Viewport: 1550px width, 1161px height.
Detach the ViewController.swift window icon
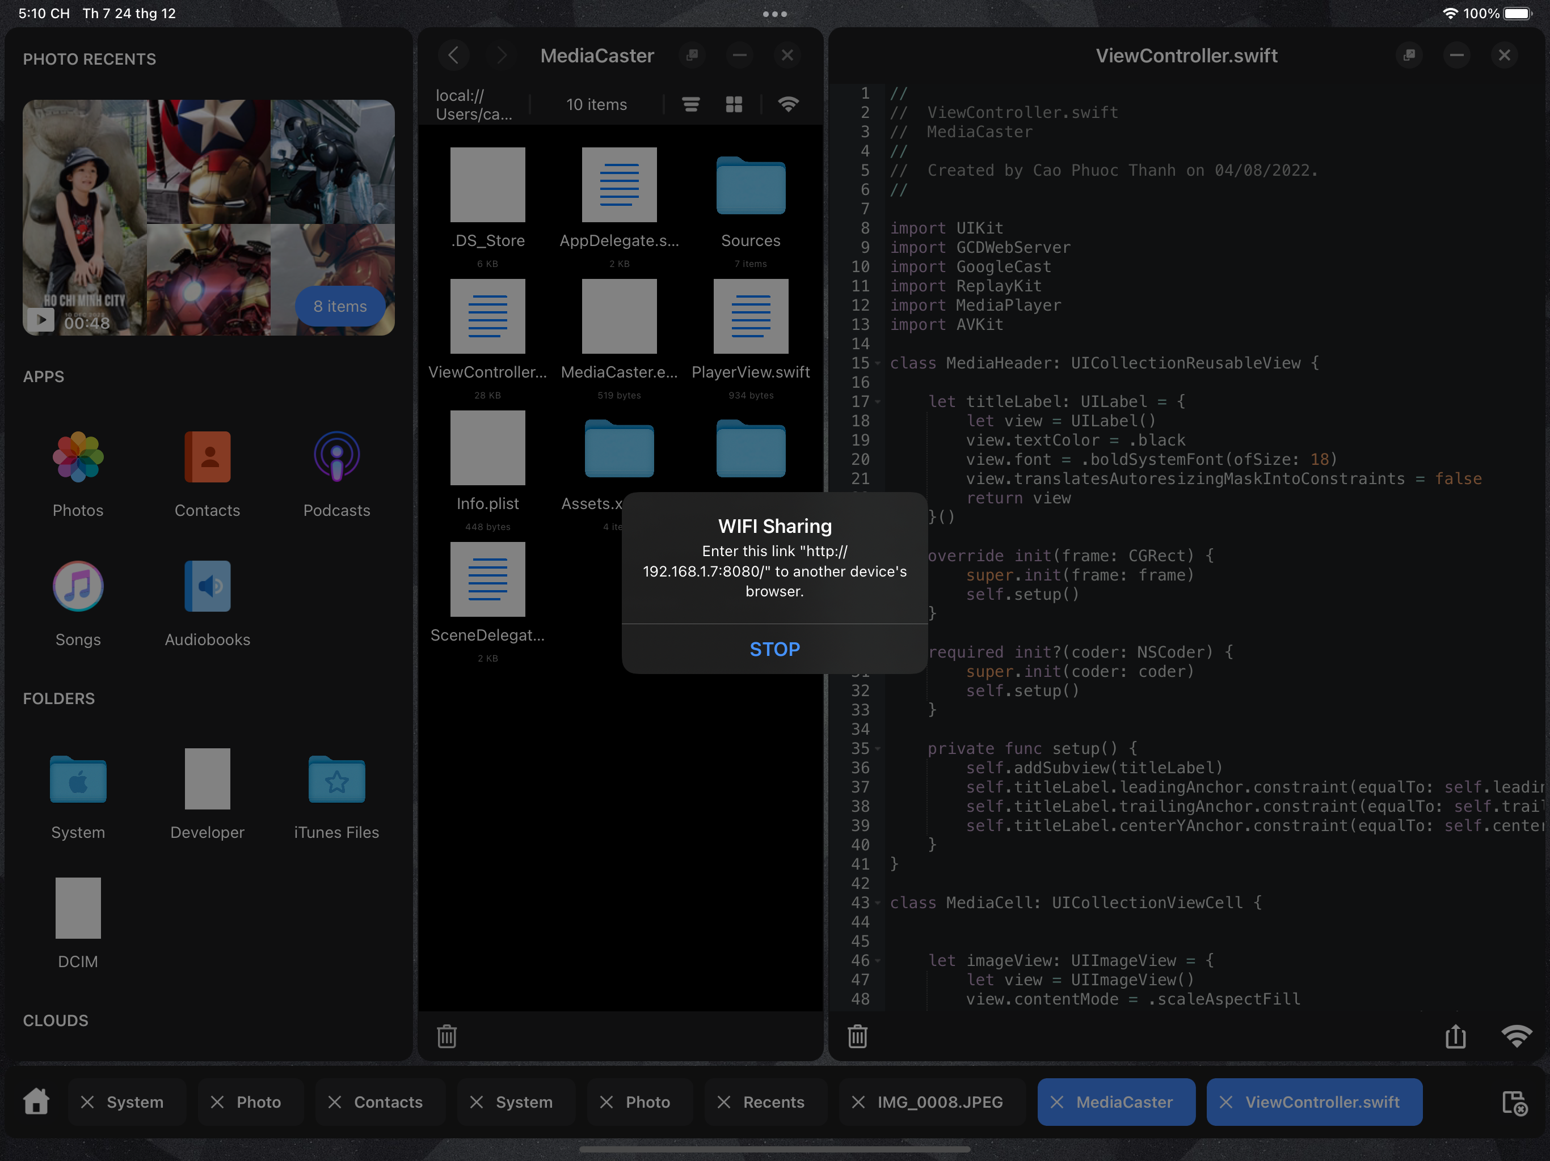point(1409,54)
